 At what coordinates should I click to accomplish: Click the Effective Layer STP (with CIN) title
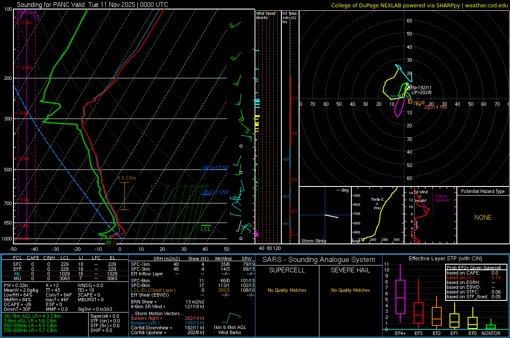(445, 259)
